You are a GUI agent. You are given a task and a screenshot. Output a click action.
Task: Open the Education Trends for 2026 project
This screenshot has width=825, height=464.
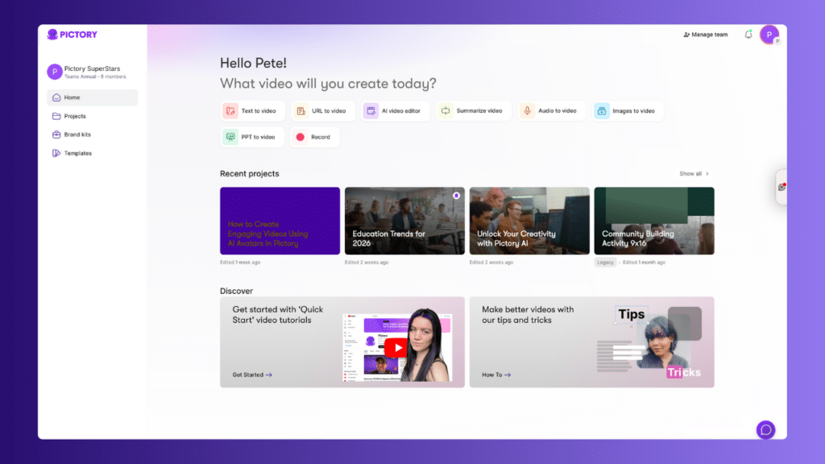point(404,221)
